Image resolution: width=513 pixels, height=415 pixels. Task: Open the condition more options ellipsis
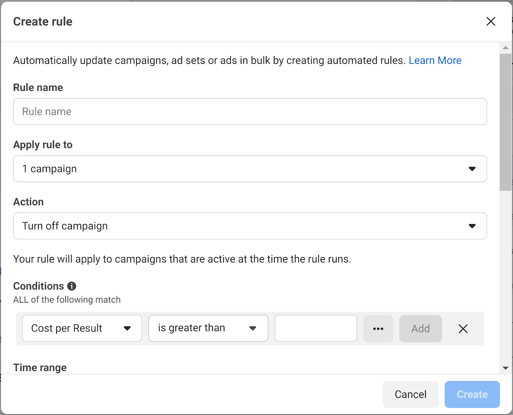pos(378,329)
